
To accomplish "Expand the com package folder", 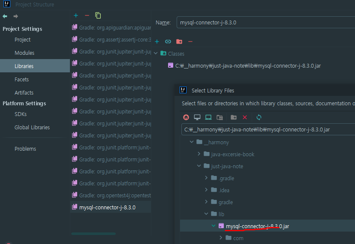I will (x=221, y=238).
